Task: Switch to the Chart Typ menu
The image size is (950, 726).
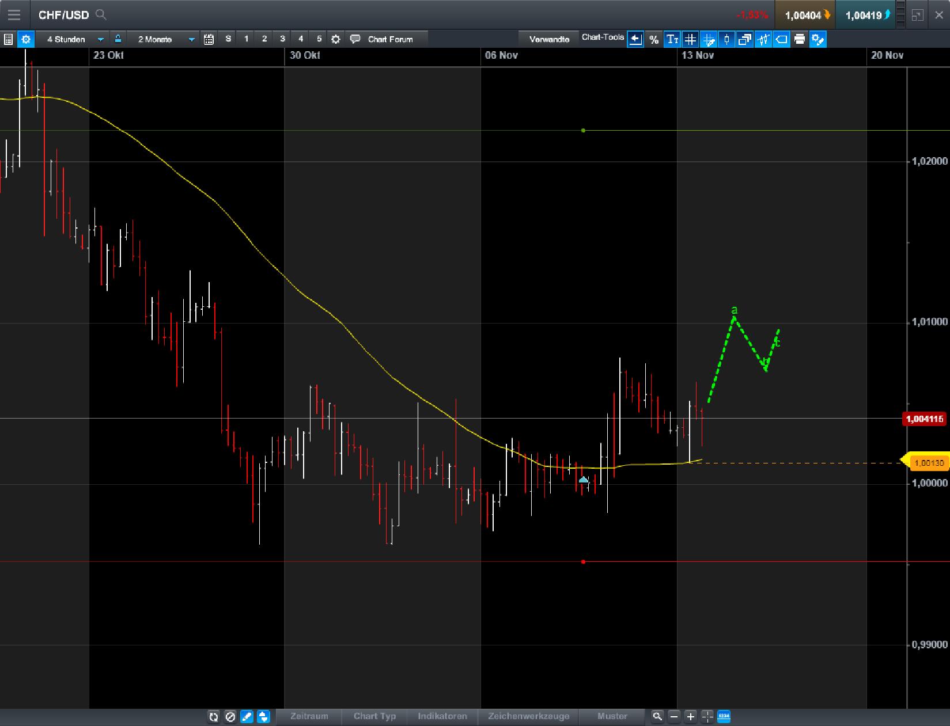Action: coord(374,716)
